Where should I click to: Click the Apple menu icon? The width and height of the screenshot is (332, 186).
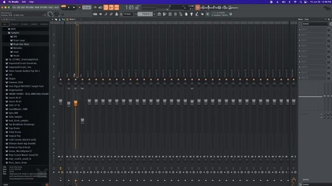4,2
